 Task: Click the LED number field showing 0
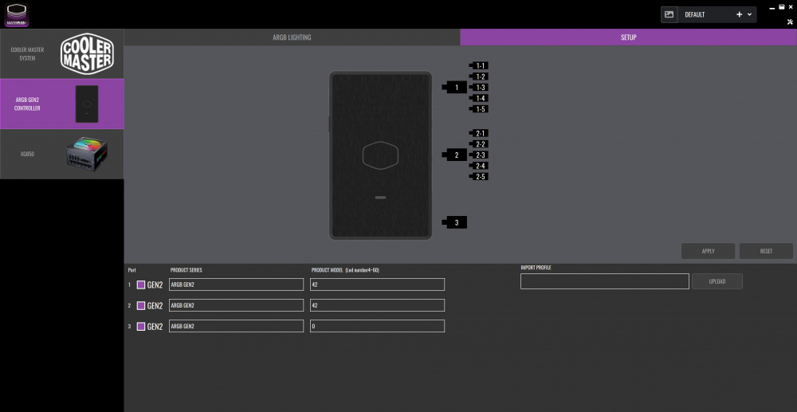[377, 326]
